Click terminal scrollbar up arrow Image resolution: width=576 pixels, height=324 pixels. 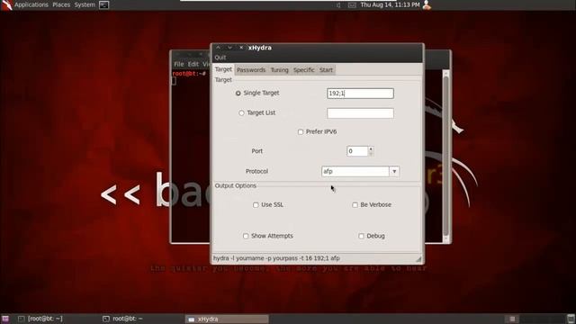(445, 74)
